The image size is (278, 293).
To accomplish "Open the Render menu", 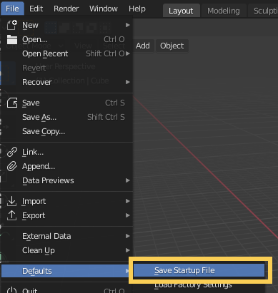I will (66, 9).
